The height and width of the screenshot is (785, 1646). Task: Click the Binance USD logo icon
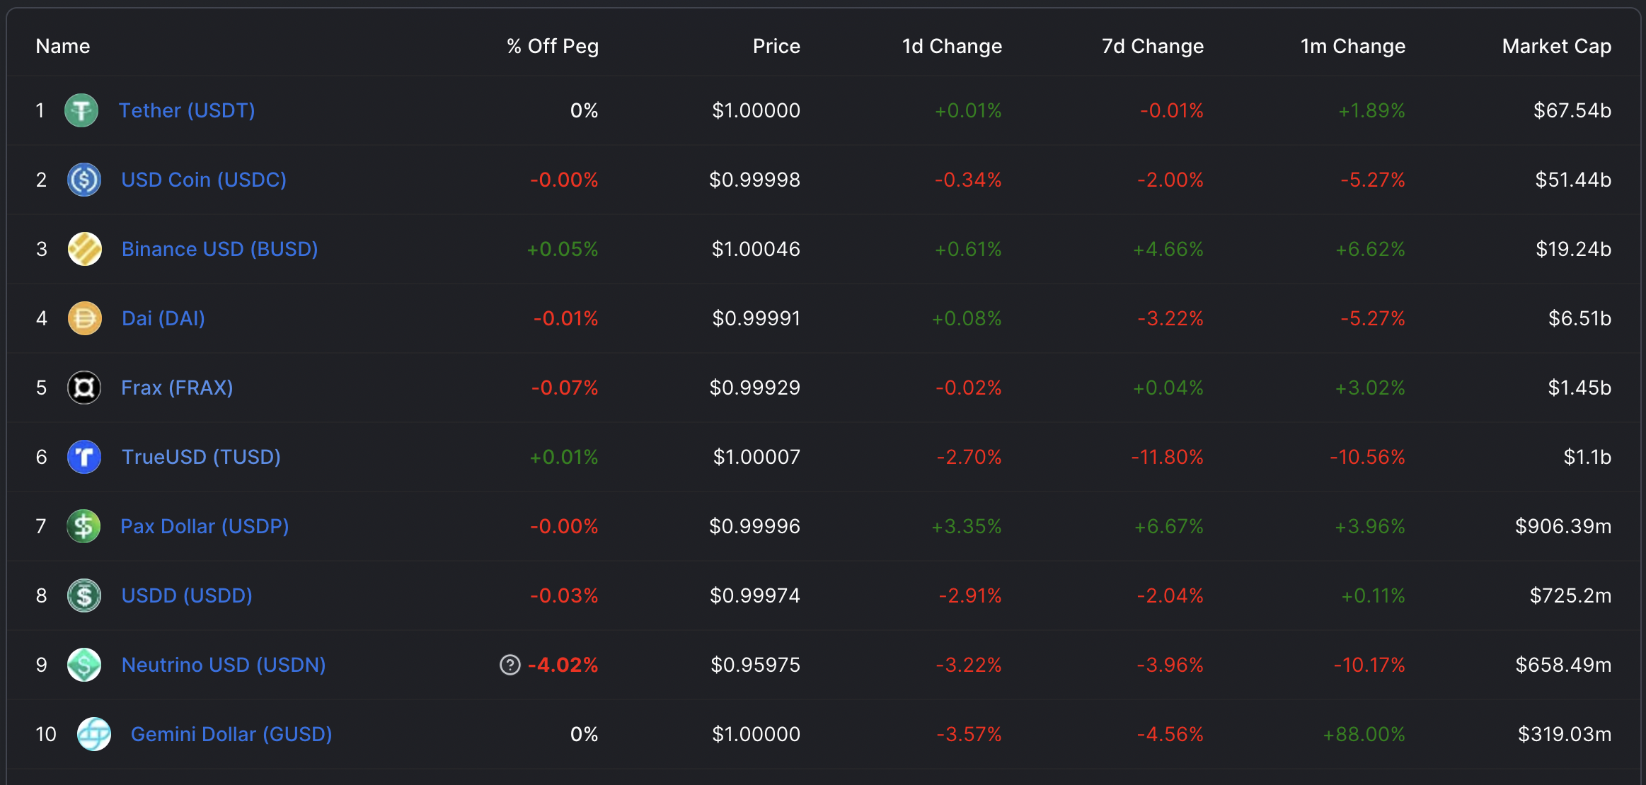[84, 249]
